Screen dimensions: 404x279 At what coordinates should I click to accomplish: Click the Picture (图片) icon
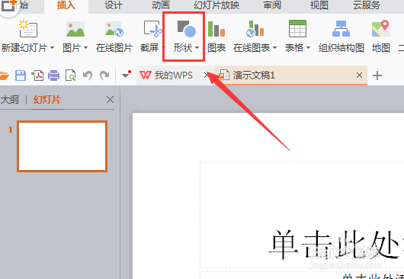click(75, 29)
